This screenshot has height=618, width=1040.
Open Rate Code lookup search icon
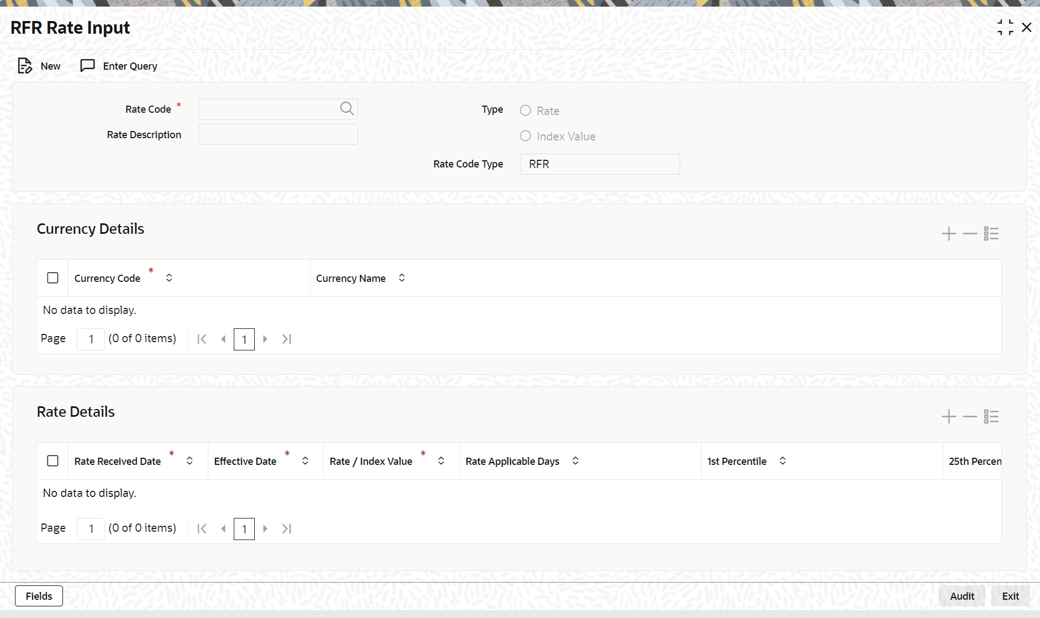pyautogui.click(x=346, y=109)
